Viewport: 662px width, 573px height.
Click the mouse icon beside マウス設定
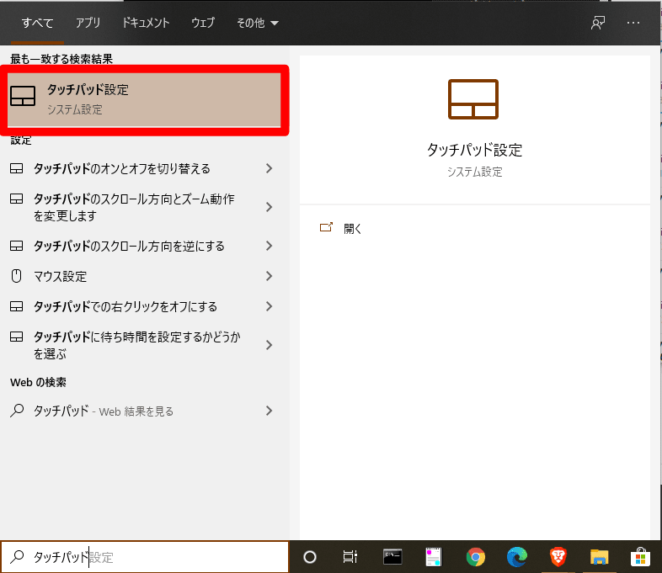click(x=17, y=276)
